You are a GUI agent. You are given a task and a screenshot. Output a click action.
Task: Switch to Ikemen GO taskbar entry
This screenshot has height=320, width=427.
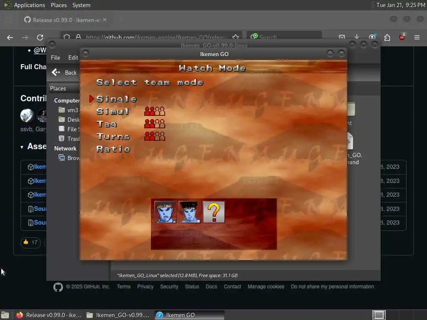click(x=190, y=315)
